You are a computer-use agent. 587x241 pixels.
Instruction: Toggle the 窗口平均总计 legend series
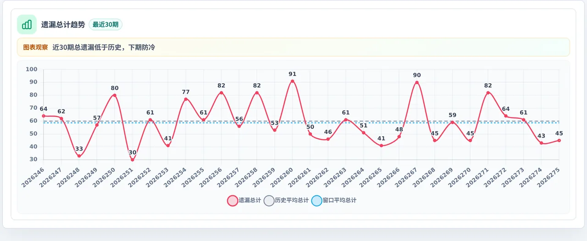pos(334,200)
